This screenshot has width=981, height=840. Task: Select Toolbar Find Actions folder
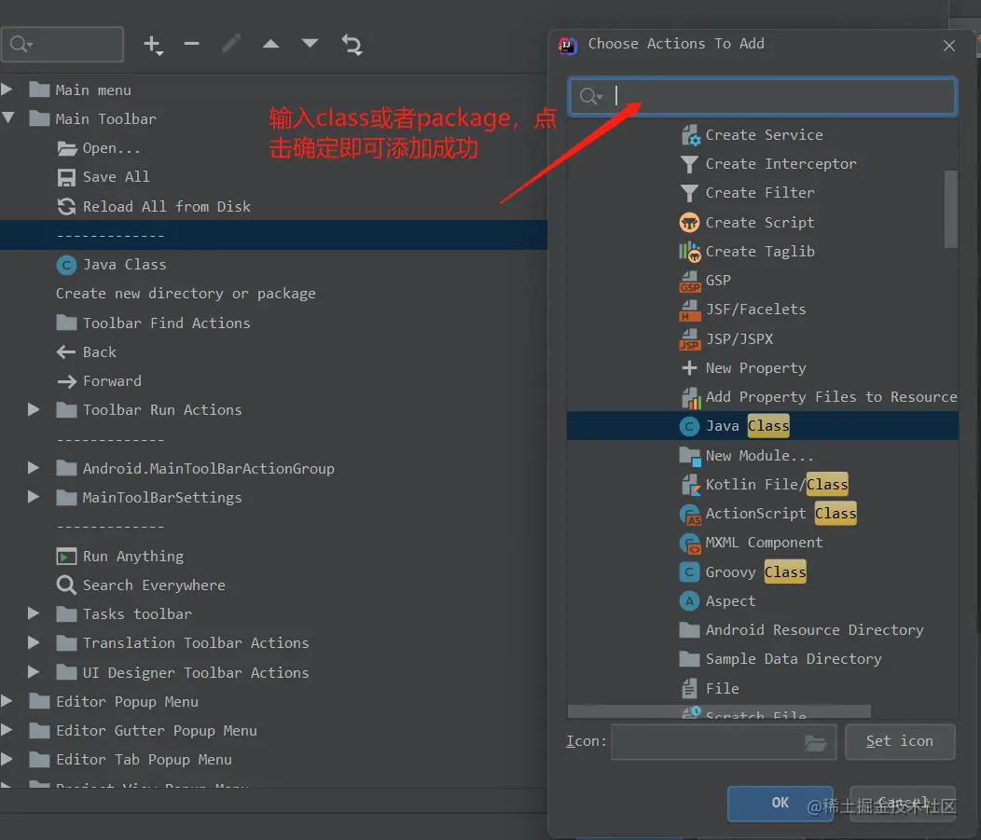point(153,323)
